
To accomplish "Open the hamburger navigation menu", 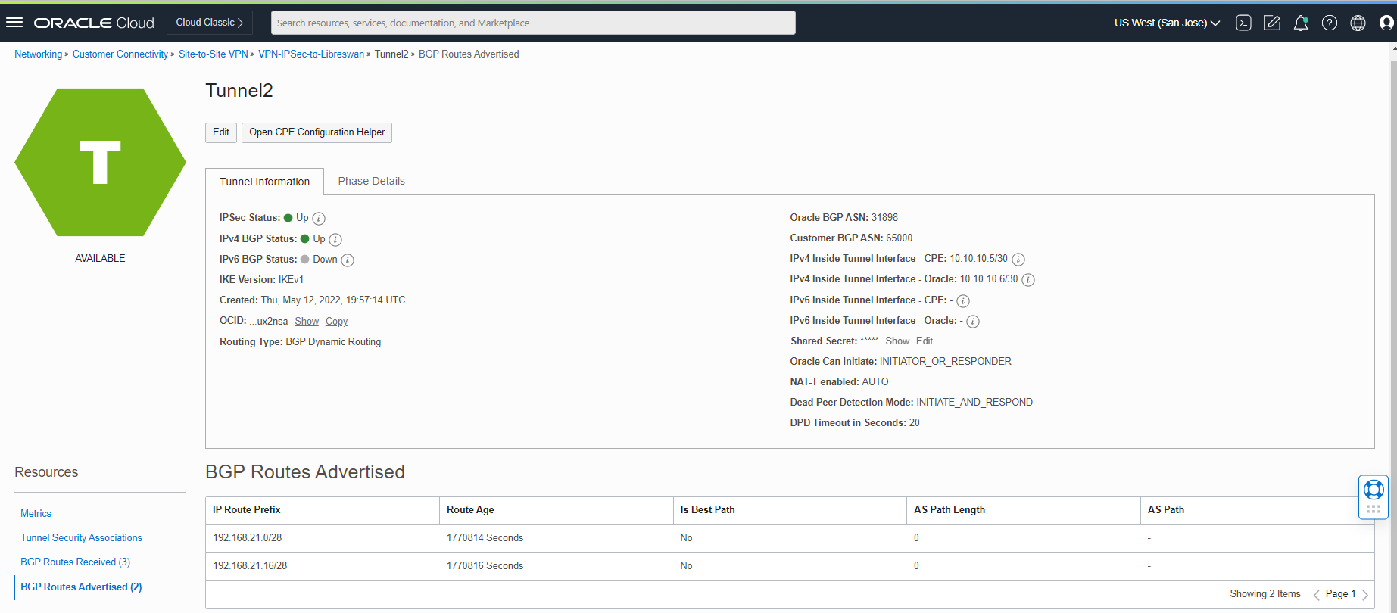I will click(14, 23).
